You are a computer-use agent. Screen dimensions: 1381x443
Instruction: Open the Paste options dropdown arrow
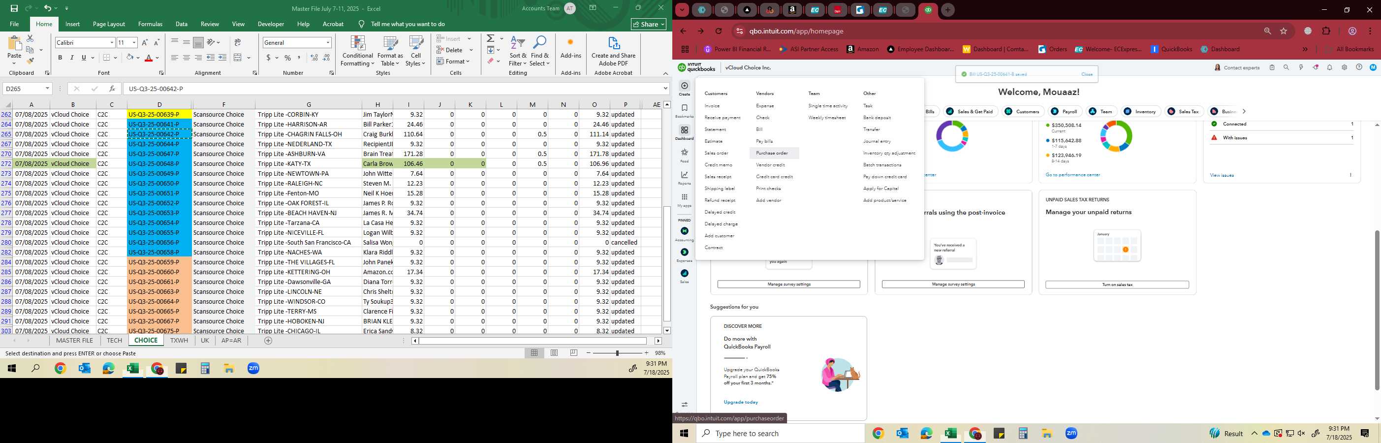[x=14, y=63]
